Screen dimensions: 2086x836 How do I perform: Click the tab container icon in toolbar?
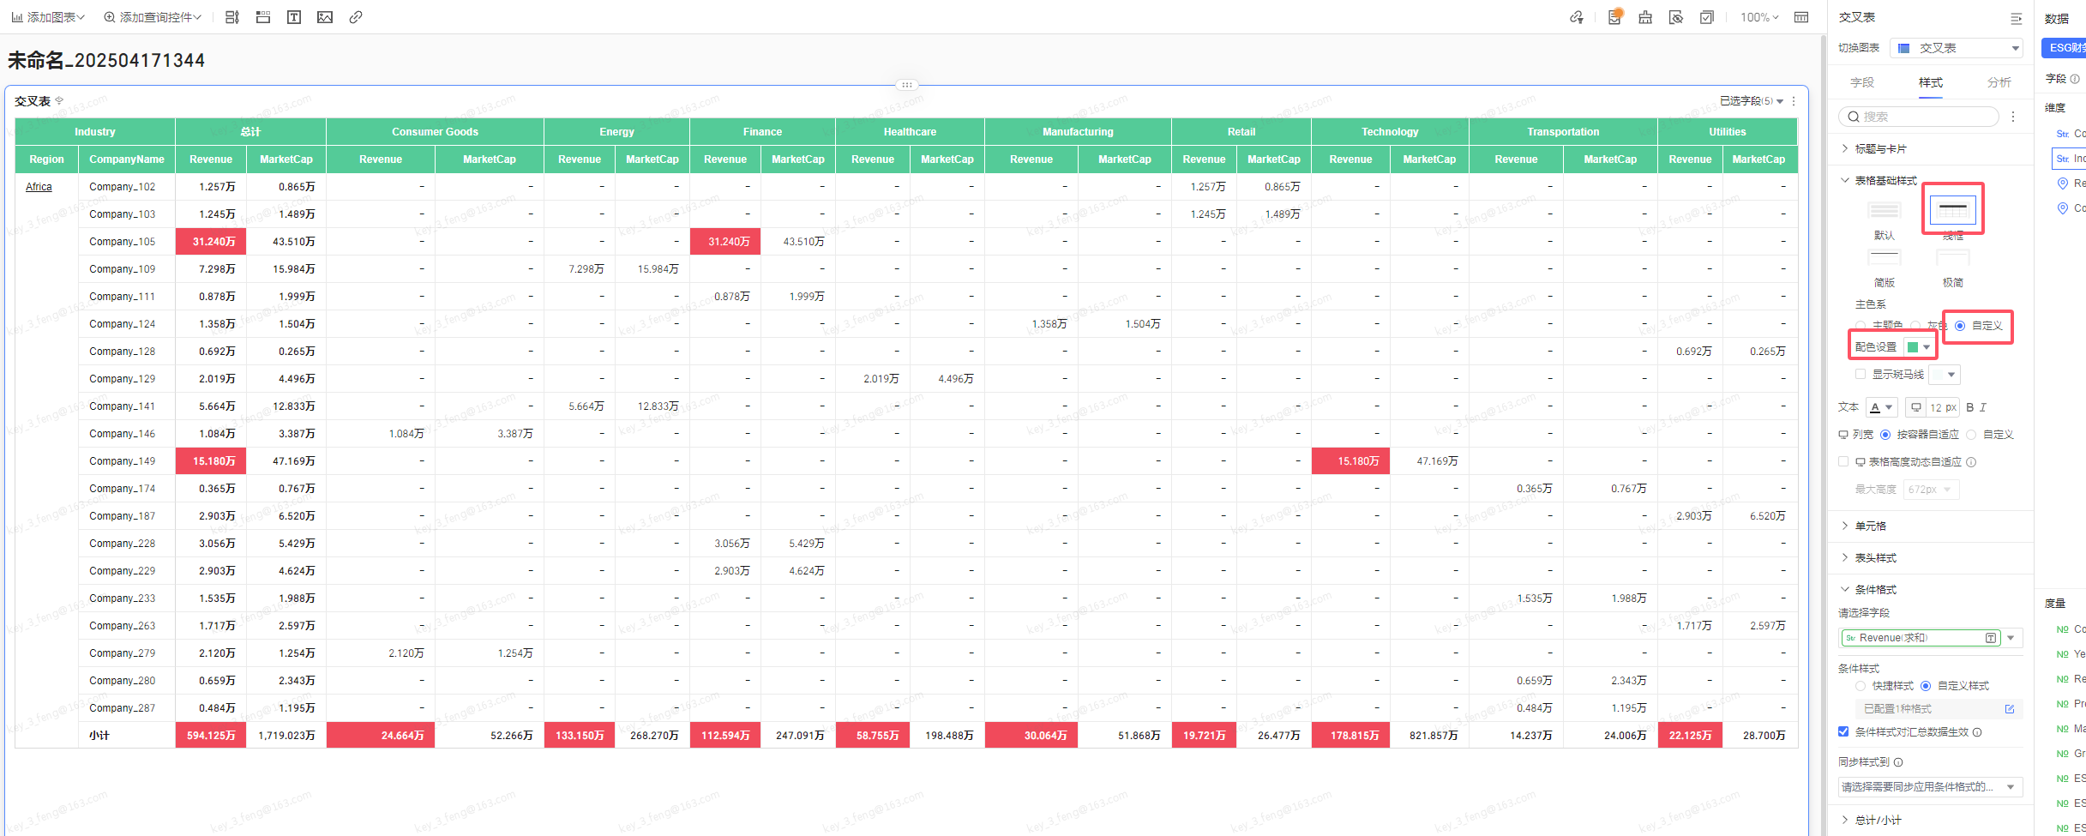coord(263,17)
